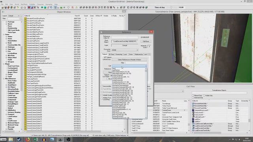
Task: Click the Object Window Filter field
Action: [13, 19]
